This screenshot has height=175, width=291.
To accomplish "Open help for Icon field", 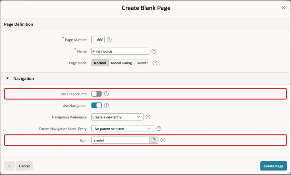I will click(163, 140).
